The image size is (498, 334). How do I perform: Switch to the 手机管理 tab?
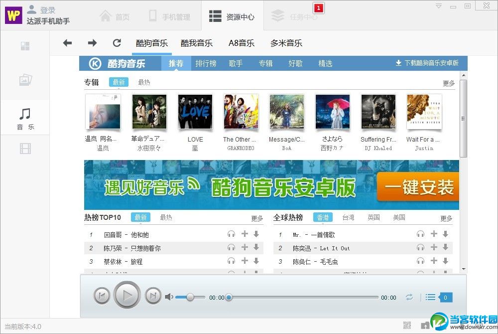pos(170,16)
